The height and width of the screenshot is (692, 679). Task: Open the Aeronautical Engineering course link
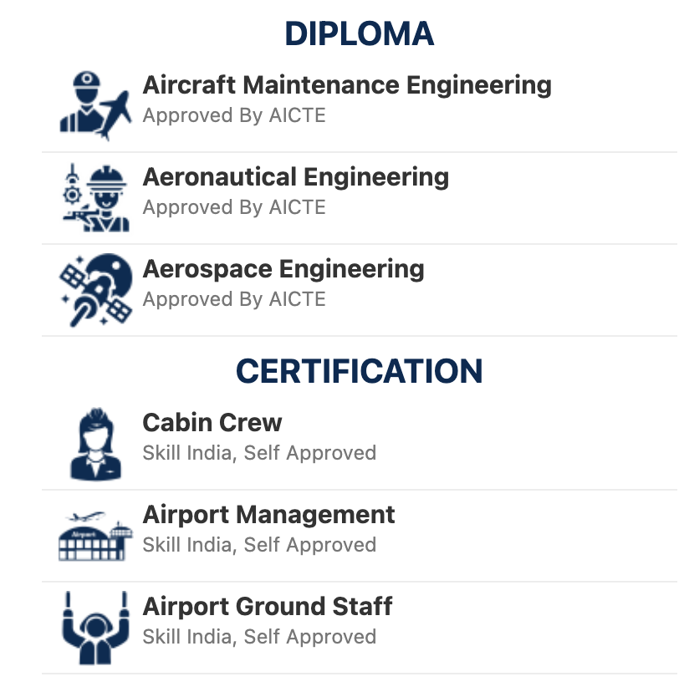pos(296,177)
